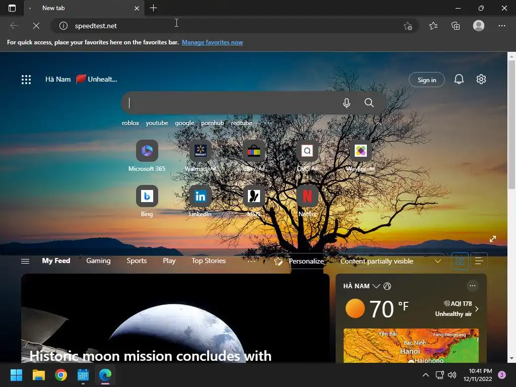Stop loading the page
Image resolution: width=516 pixels, height=387 pixels.
point(36,26)
